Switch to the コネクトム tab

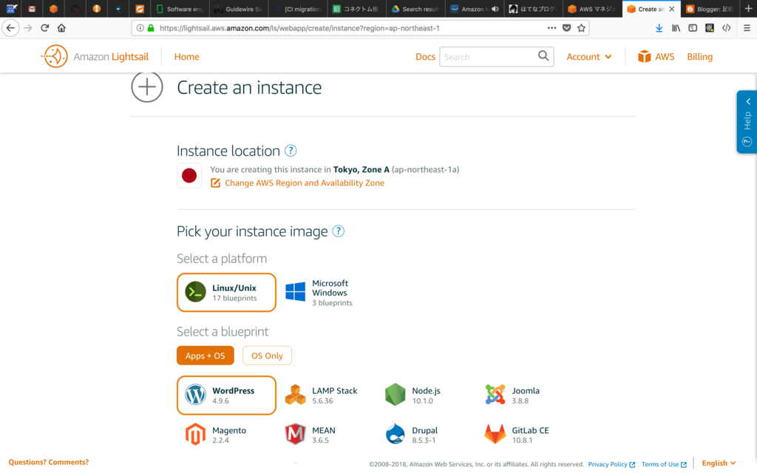point(356,9)
